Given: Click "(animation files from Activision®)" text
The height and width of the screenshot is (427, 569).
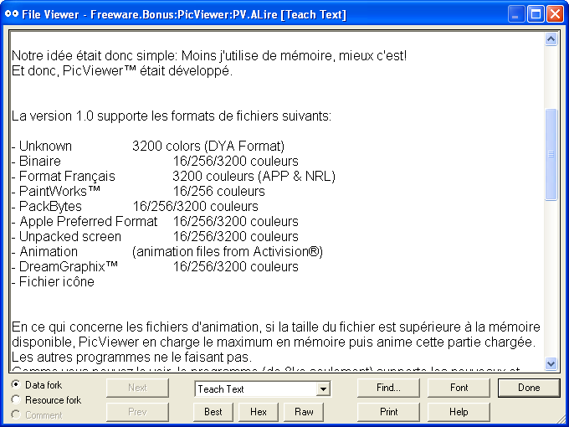Looking at the screenshot, I should 228,251.
